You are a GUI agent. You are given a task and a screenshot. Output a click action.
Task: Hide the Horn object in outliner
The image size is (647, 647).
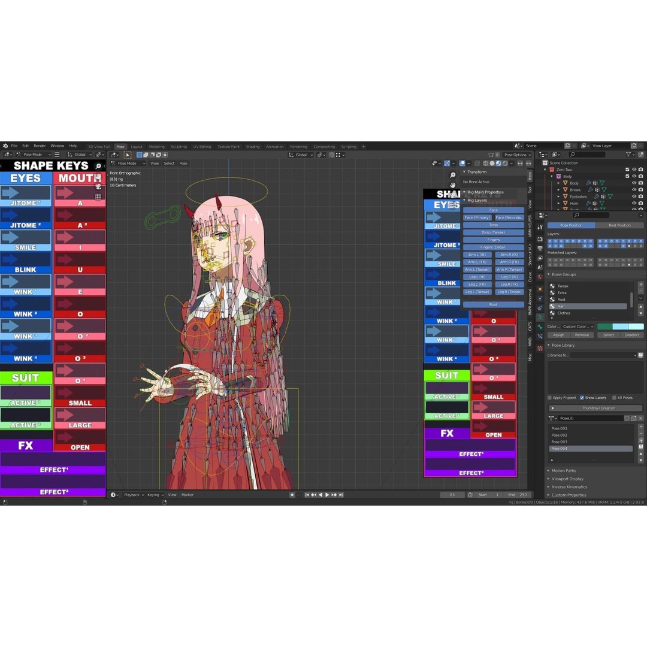[x=634, y=203]
